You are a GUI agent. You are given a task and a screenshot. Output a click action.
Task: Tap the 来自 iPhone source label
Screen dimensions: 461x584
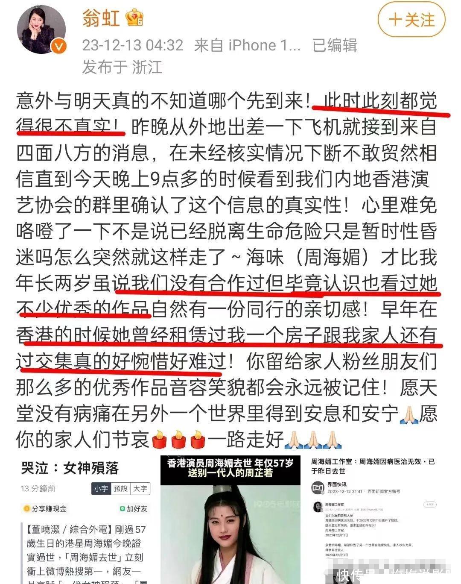248,45
